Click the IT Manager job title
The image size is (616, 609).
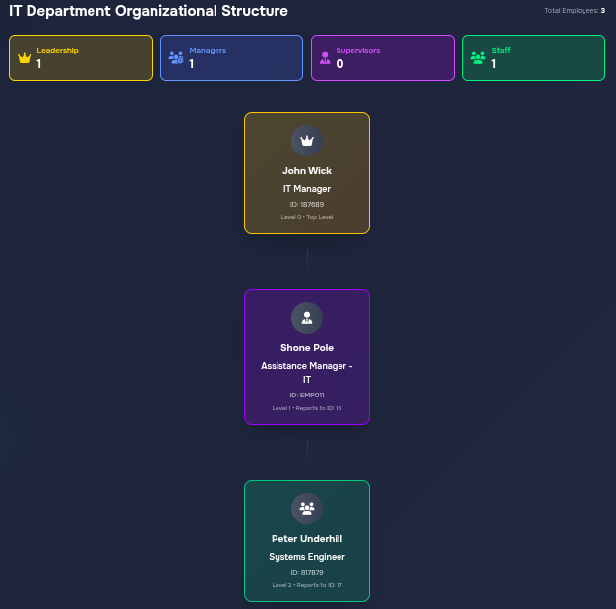pos(307,189)
